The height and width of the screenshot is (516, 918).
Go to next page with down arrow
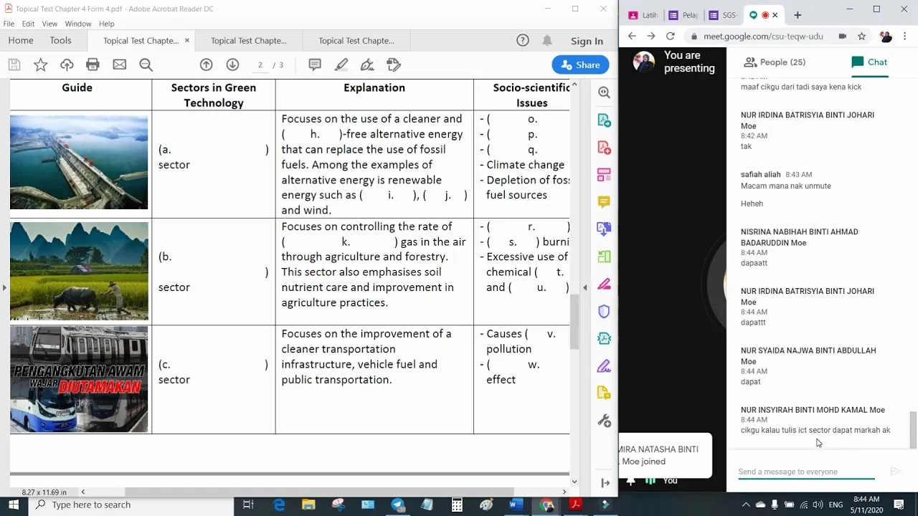[232, 64]
